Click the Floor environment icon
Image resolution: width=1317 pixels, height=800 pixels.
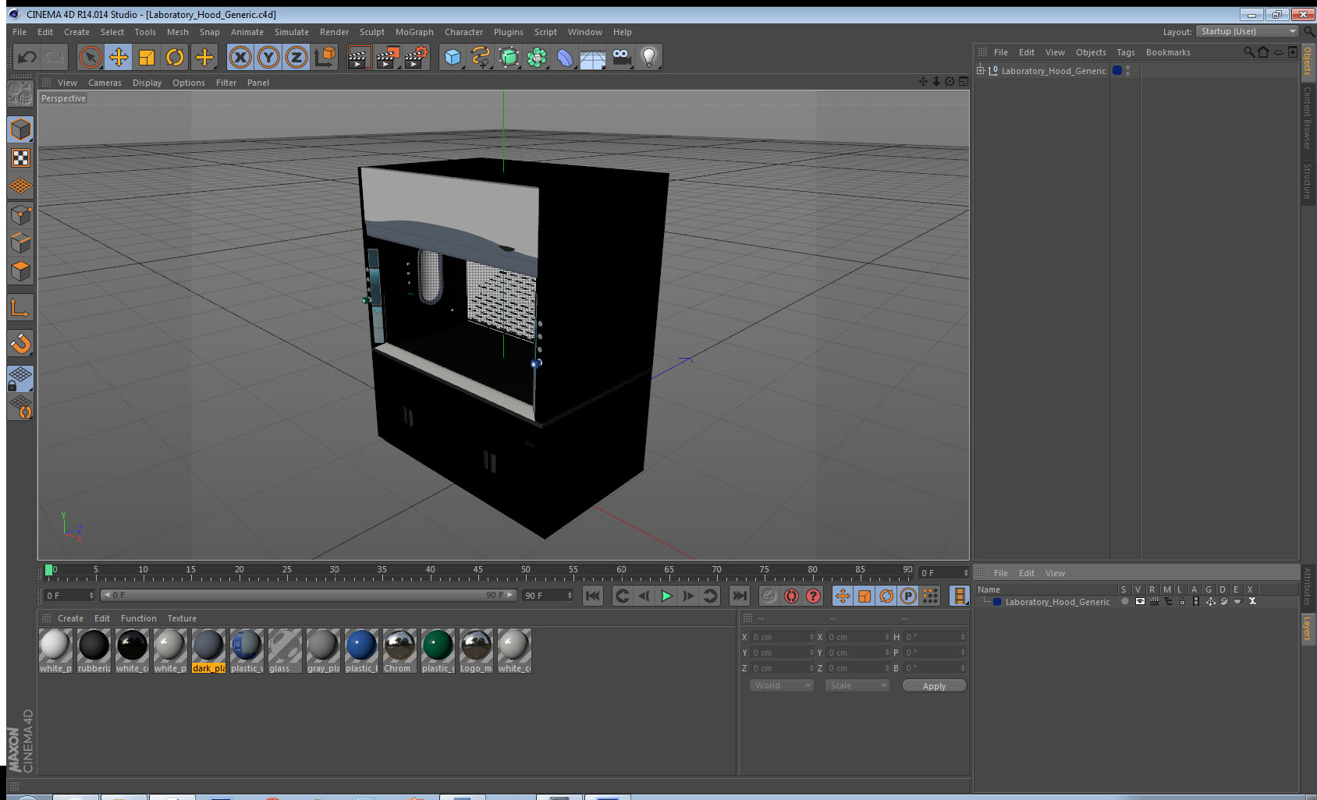coord(593,57)
